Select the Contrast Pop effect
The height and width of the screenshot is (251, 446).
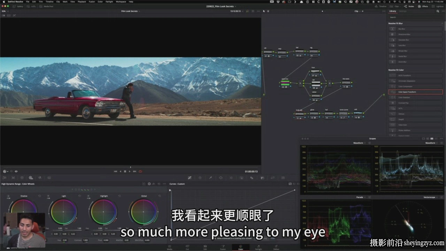click(415, 103)
